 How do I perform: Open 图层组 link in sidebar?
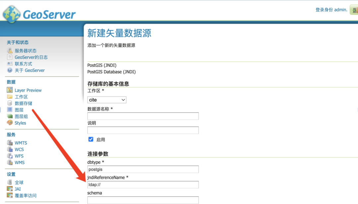coord(21,116)
